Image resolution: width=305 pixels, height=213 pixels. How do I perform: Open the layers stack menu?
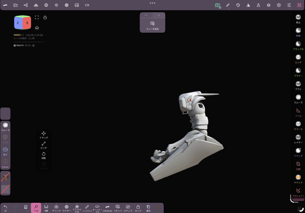click(269, 5)
